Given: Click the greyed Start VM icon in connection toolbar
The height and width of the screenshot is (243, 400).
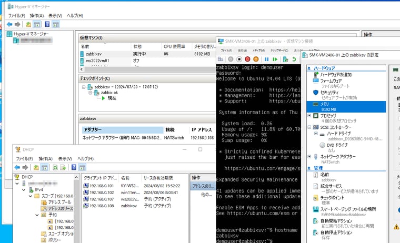Looking at the screenshot, I should tap(231, 59).
